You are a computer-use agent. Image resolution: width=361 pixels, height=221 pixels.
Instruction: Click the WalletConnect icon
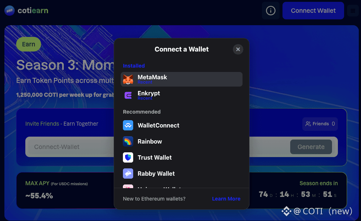[x=128, y=125]
